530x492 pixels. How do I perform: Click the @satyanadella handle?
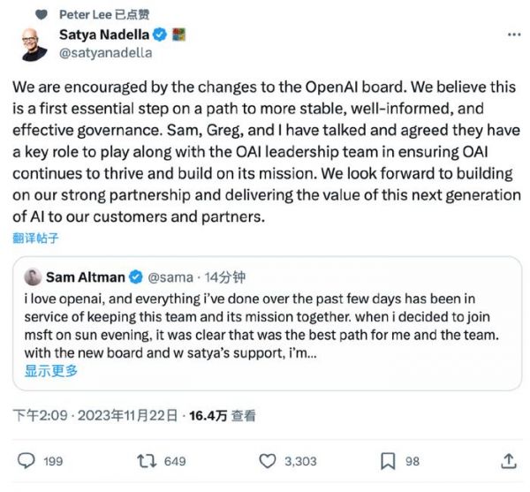coord(105,52)
